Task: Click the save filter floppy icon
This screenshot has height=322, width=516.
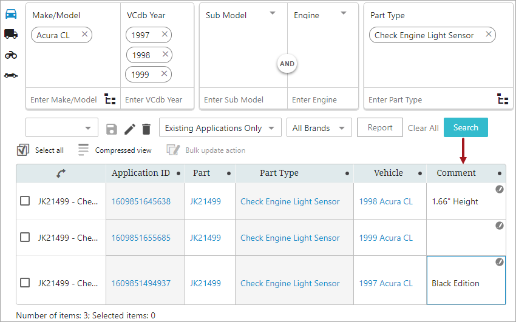Action: click(112, 129)
